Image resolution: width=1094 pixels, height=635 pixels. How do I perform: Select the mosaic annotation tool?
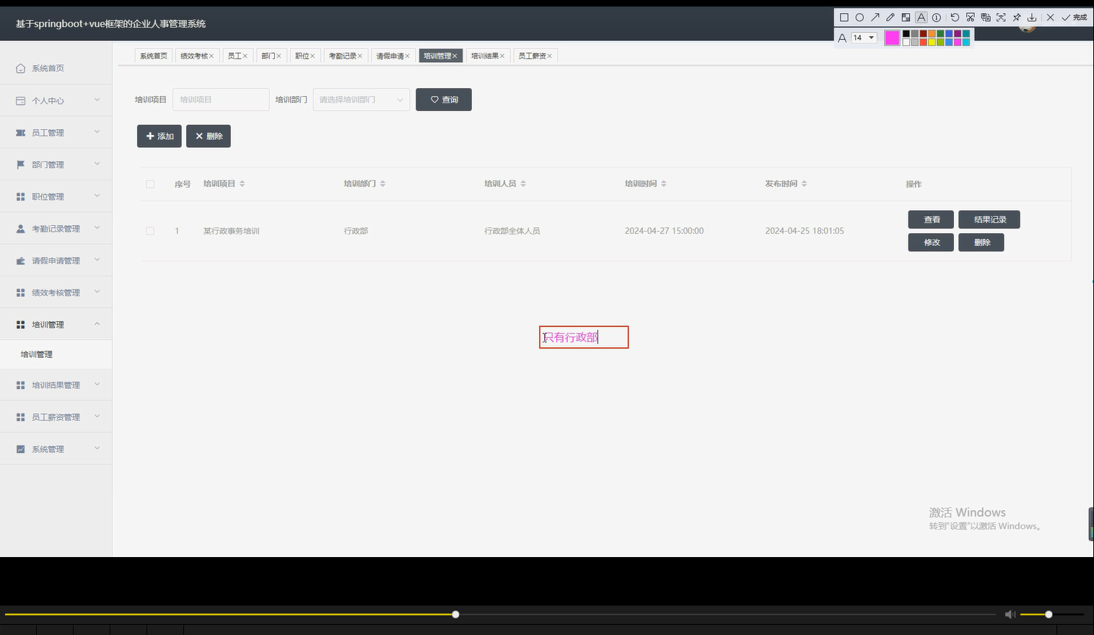click(906, 17)
